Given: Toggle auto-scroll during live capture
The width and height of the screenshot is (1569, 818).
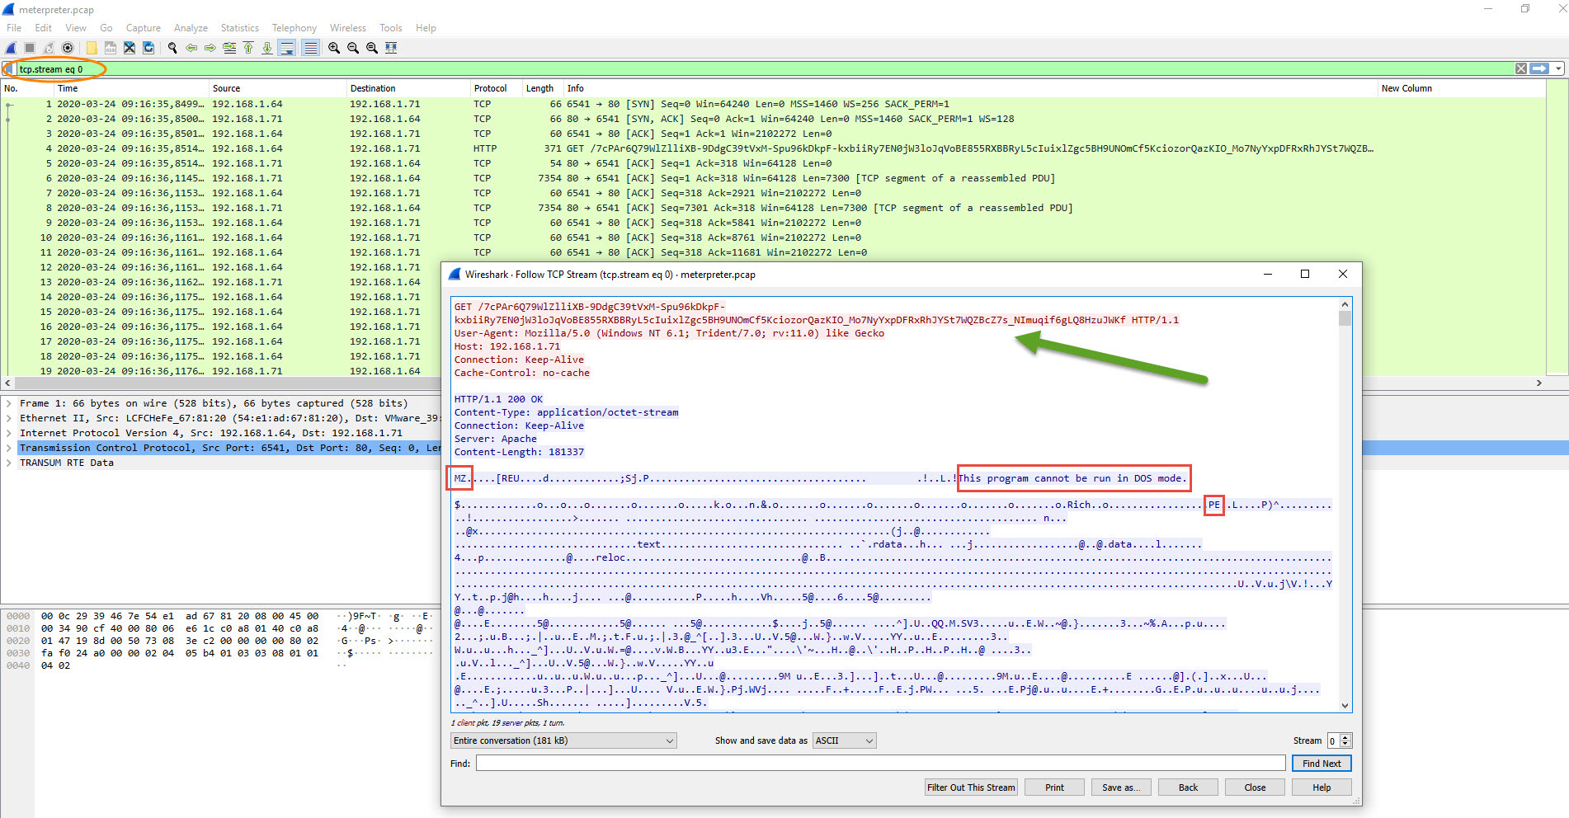Looking at the screenshot, I should (x=286, y=48).
